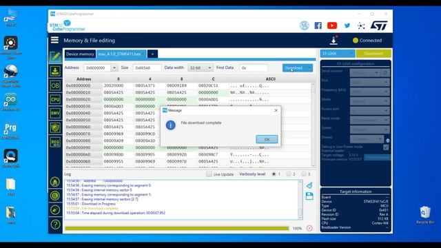Cancel operation with red circle icon
This screenshot has height=248, width=441.
[x=309, y=228]
